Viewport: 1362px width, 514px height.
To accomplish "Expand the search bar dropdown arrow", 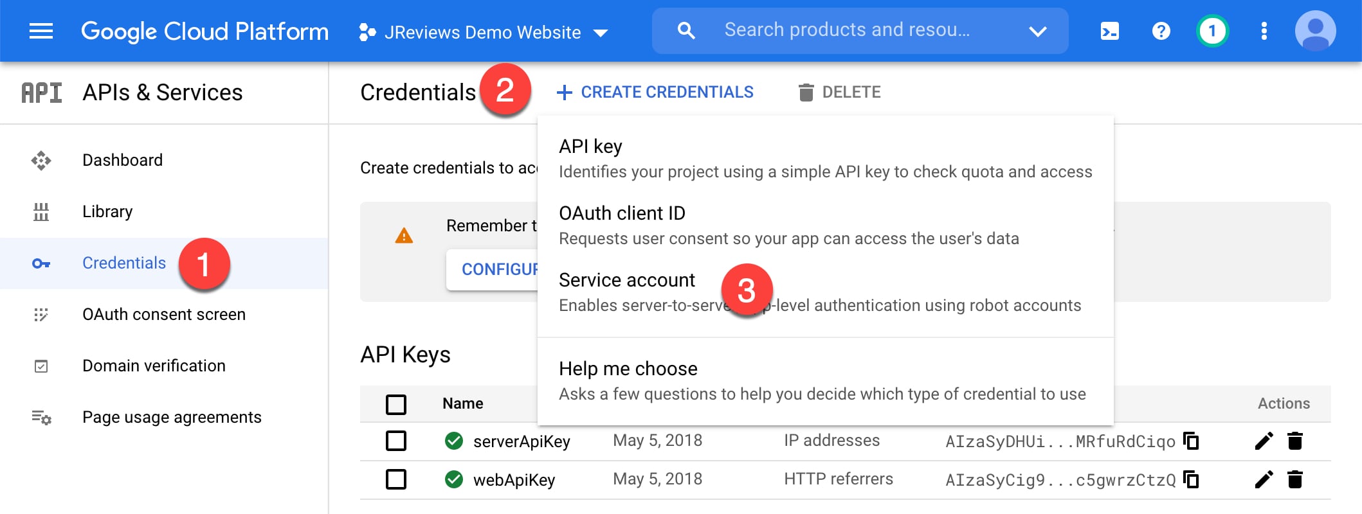I will (x=1037, y=31).
